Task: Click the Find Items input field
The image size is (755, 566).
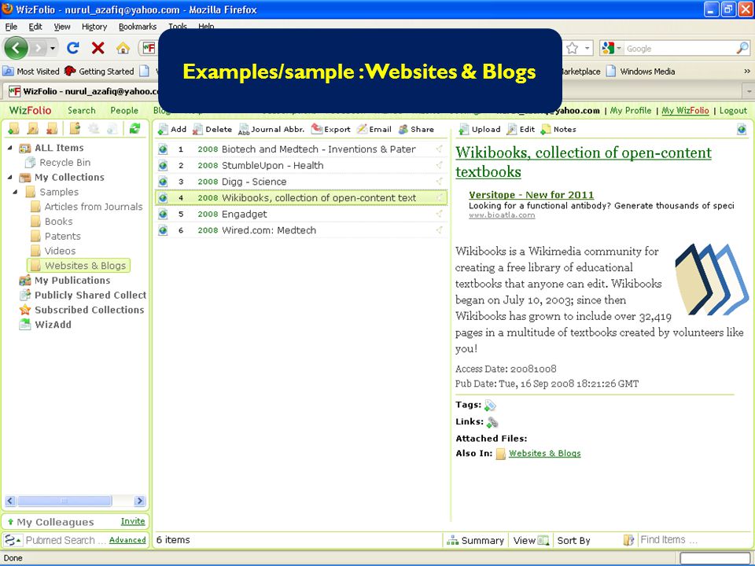Action: pos(694,540)
